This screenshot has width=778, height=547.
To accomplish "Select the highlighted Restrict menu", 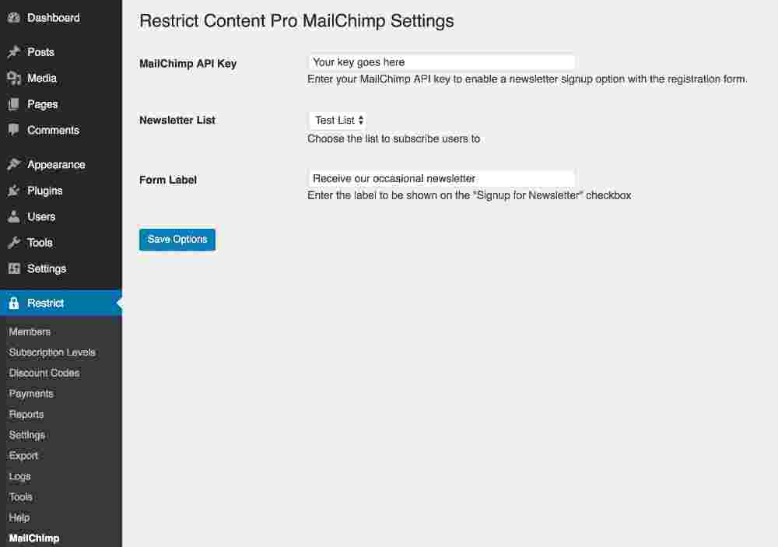I will pyautogui.click(x=61, y=303).
